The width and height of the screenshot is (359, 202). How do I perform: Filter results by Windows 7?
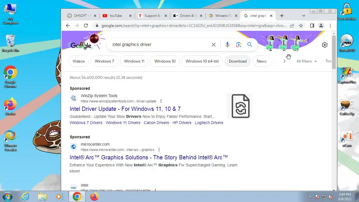click(104, 61)
